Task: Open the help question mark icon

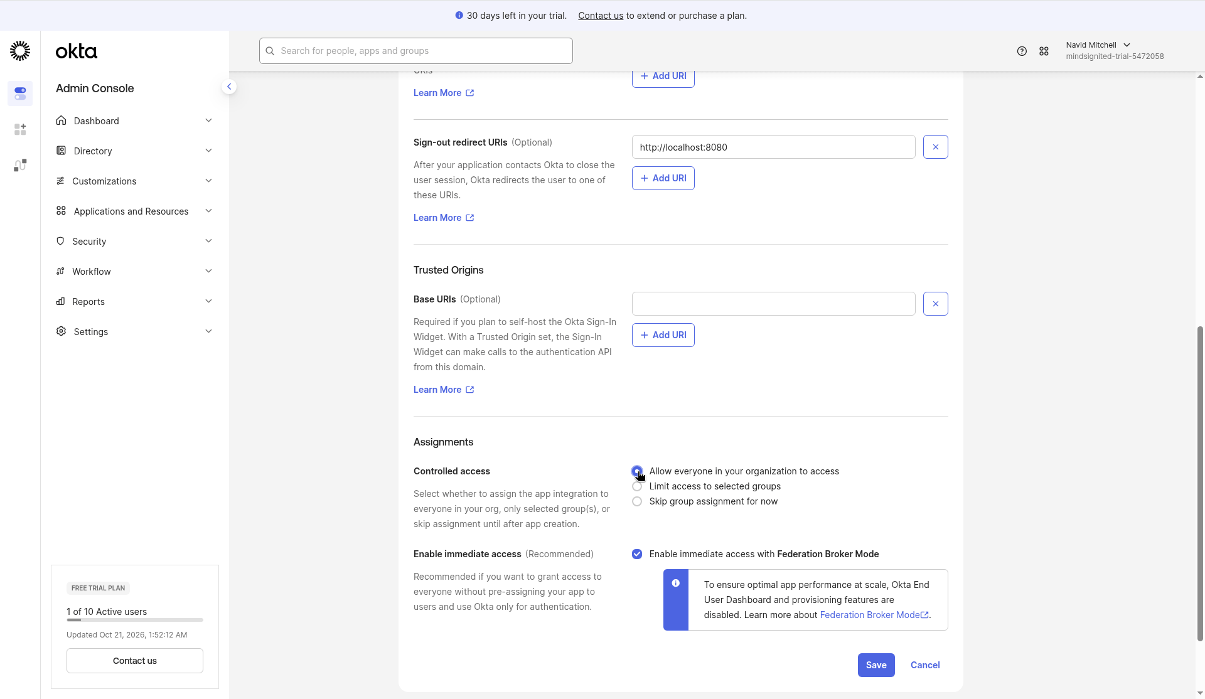Action: pyautogui.click(x=1022, y=51)
